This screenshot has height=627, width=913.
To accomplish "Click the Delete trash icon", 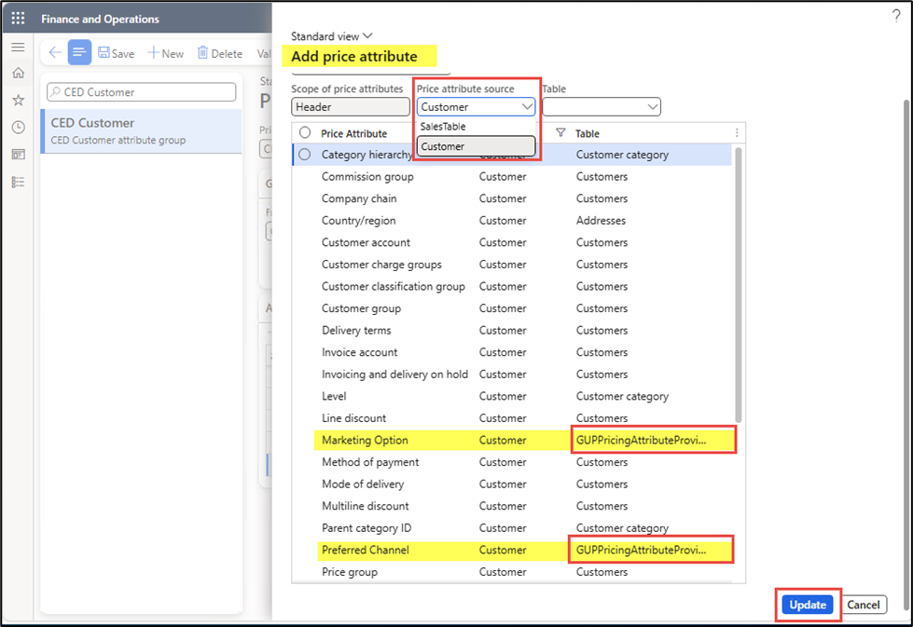I will [x=202, y=53].
